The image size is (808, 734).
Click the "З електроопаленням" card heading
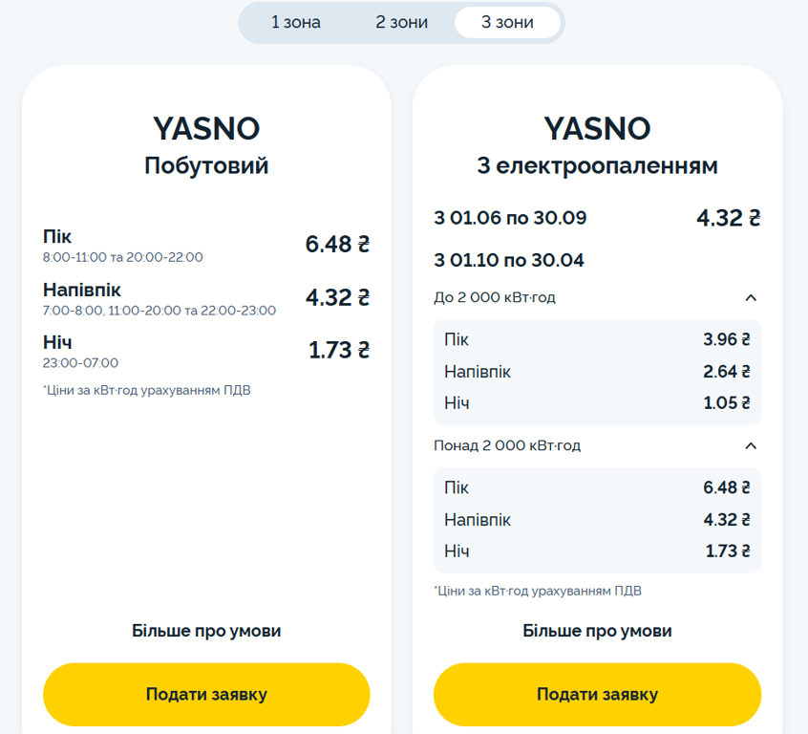(597, 165)
